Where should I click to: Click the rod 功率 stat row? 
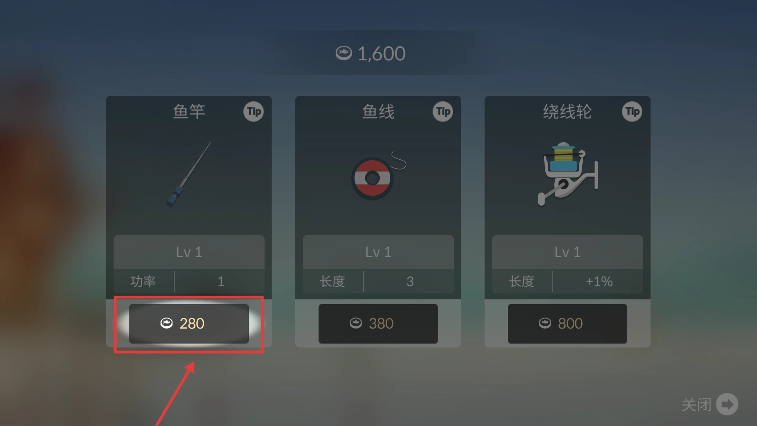[x=189, y=281]
